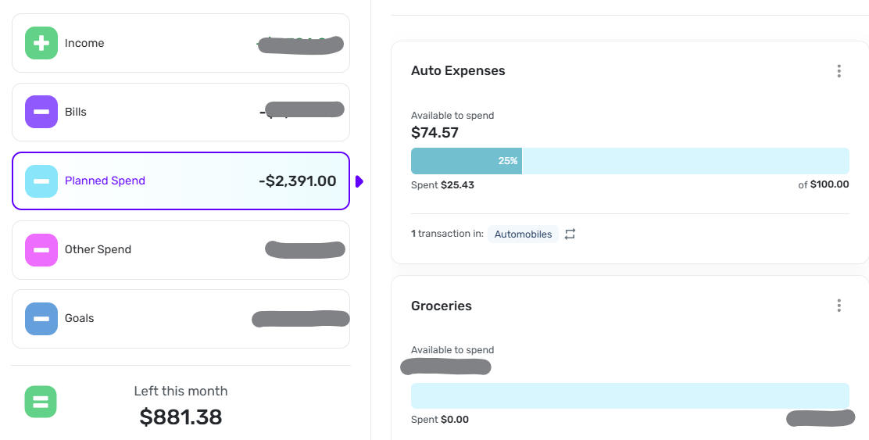Viewport: 869px width, 440px height.
Task: Open the Goals row
Action: (x=181, y=318)
